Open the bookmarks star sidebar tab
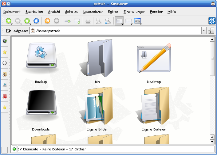The image size is (217, 155). 5,52
